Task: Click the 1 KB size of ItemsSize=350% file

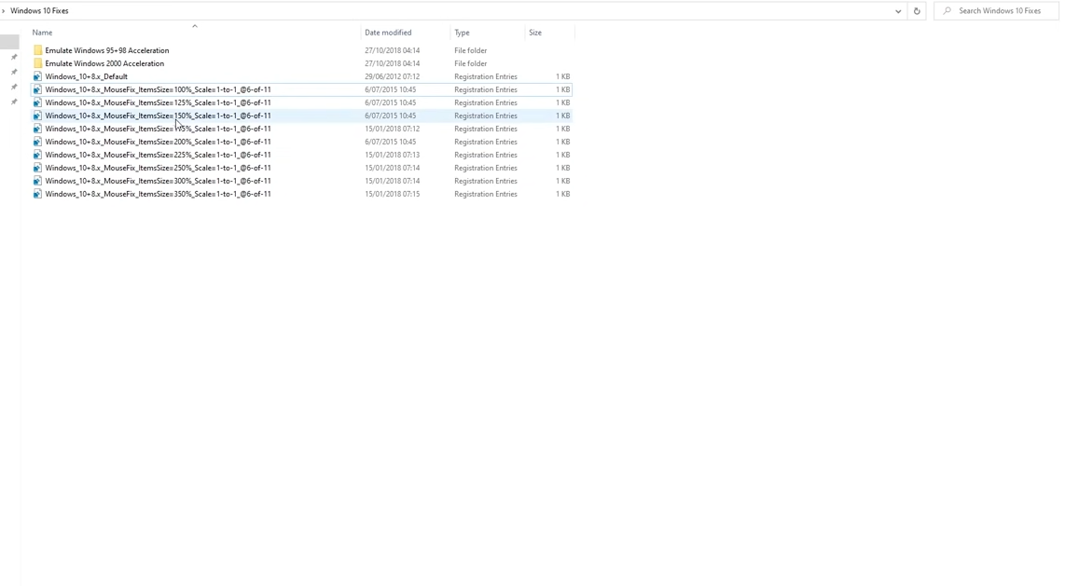Action: coord(562,194)
